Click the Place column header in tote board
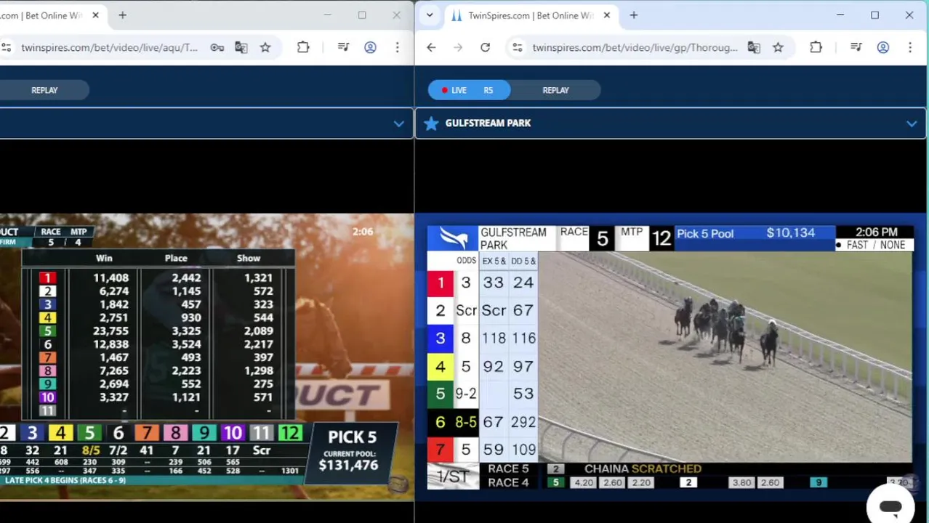 tap(176, 258)
